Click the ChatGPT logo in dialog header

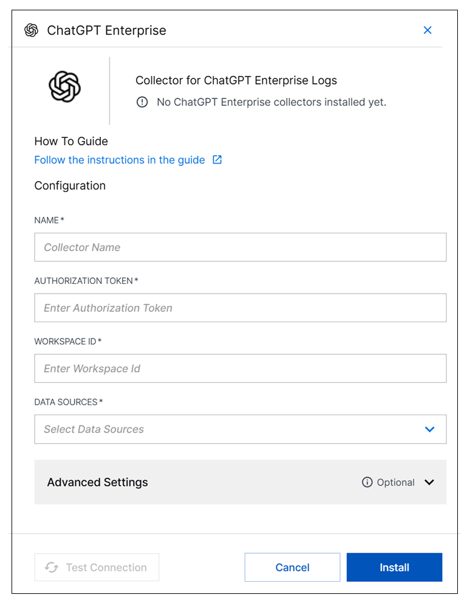[x=31, y=30]
